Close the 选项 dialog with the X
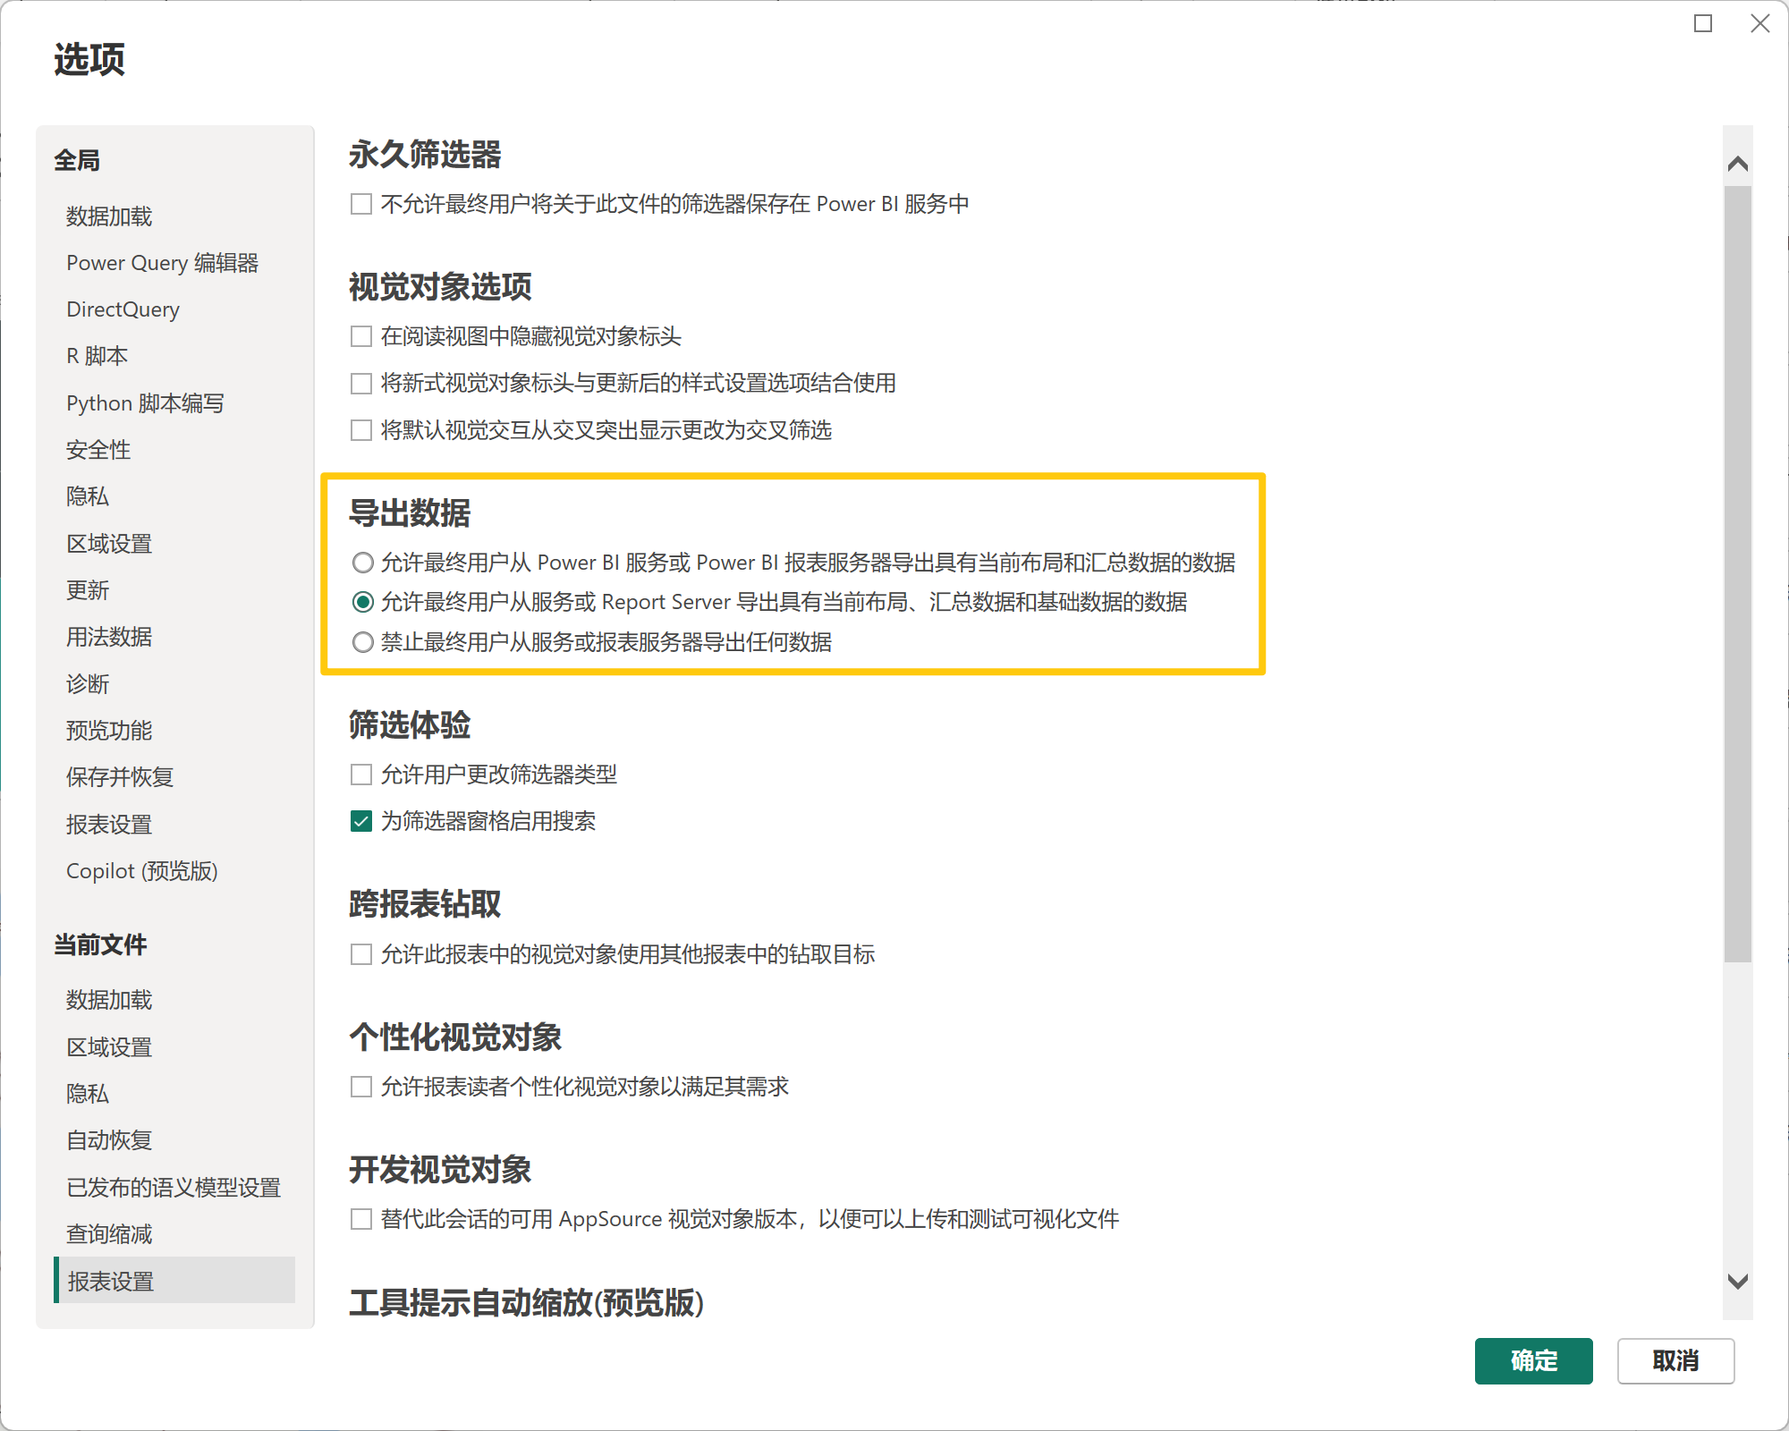 click(1759, 24)
